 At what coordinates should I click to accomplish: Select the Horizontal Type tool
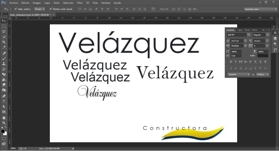4,101
